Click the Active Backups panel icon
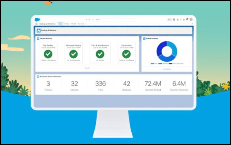This screenshot has height=145, width=231. [x=144, y=39]
